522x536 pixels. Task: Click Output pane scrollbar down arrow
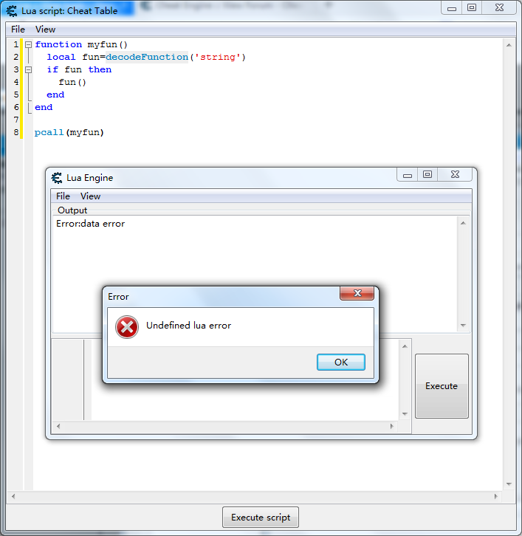tap(463, 325)
